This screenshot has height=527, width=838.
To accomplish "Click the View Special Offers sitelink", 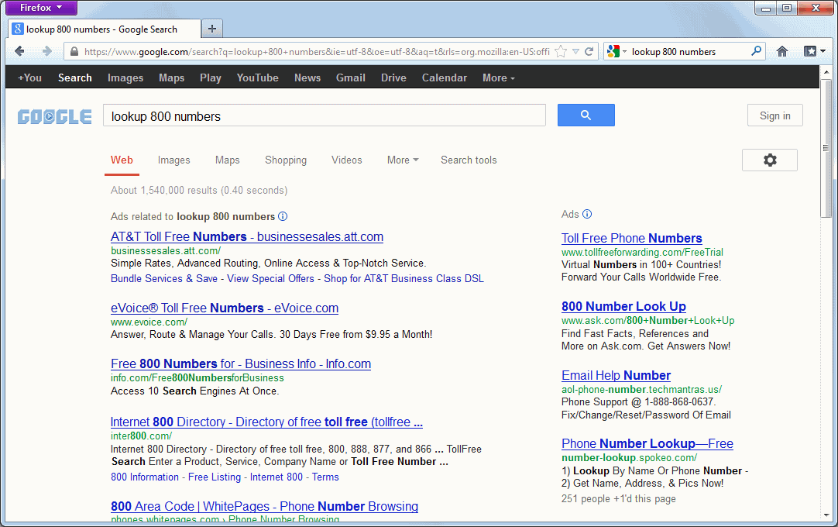I will tap(270, 278).
